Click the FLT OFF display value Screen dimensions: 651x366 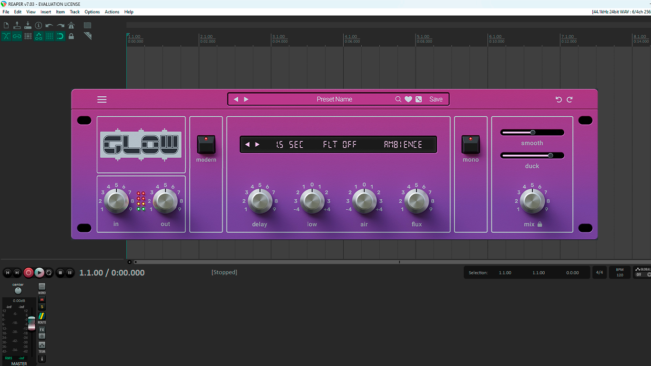click(x=340, y=144)
